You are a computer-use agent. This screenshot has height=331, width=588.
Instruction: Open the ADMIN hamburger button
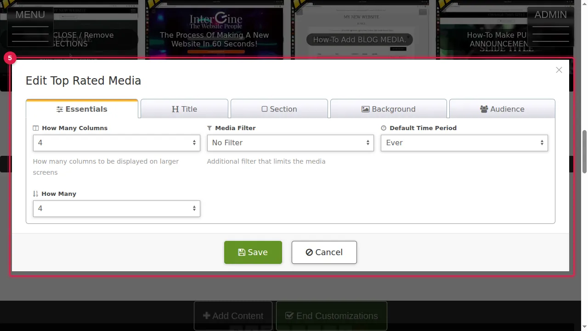pos(551,27)
